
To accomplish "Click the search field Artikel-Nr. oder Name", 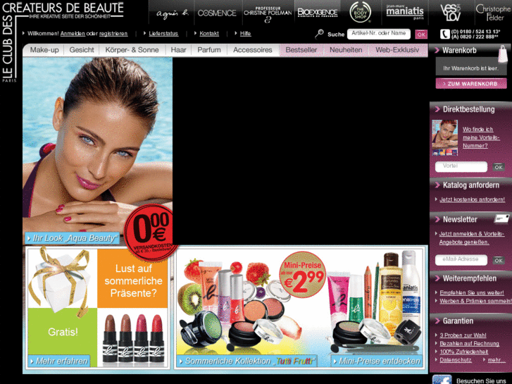I will [x=379, y=34].
